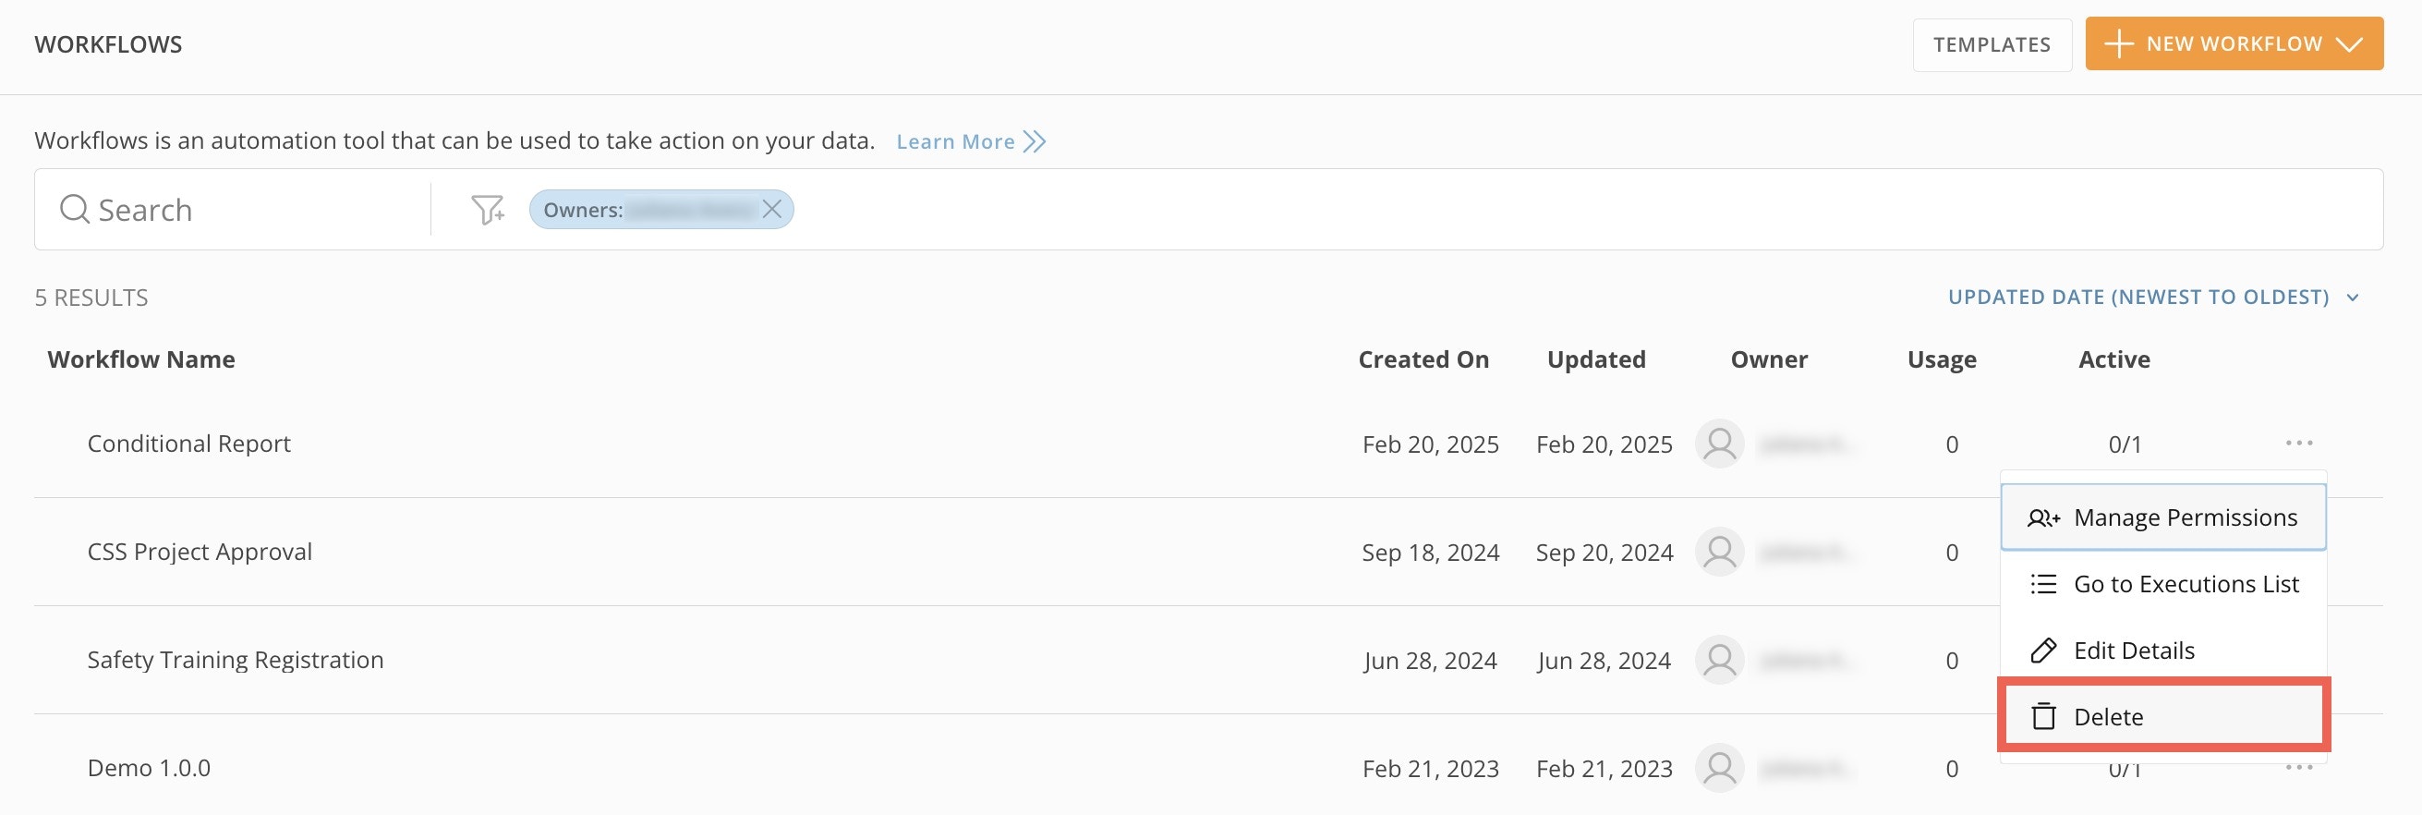The image size is (2422, 815).
Task: Choose Go to Executions List
Action: [x=2162, y=584]
